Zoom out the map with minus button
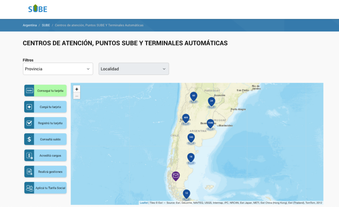Image resolution: width=339 pixels, height=207 pixels. 76,96
